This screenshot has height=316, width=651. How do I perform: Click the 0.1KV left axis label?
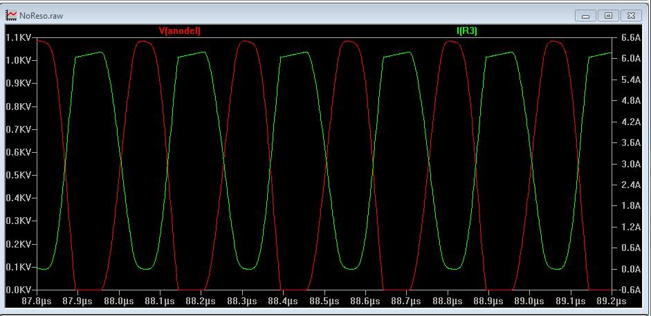pos(19,267)
